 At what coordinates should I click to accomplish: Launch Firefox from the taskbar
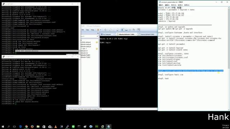click(x=32, y=126)
